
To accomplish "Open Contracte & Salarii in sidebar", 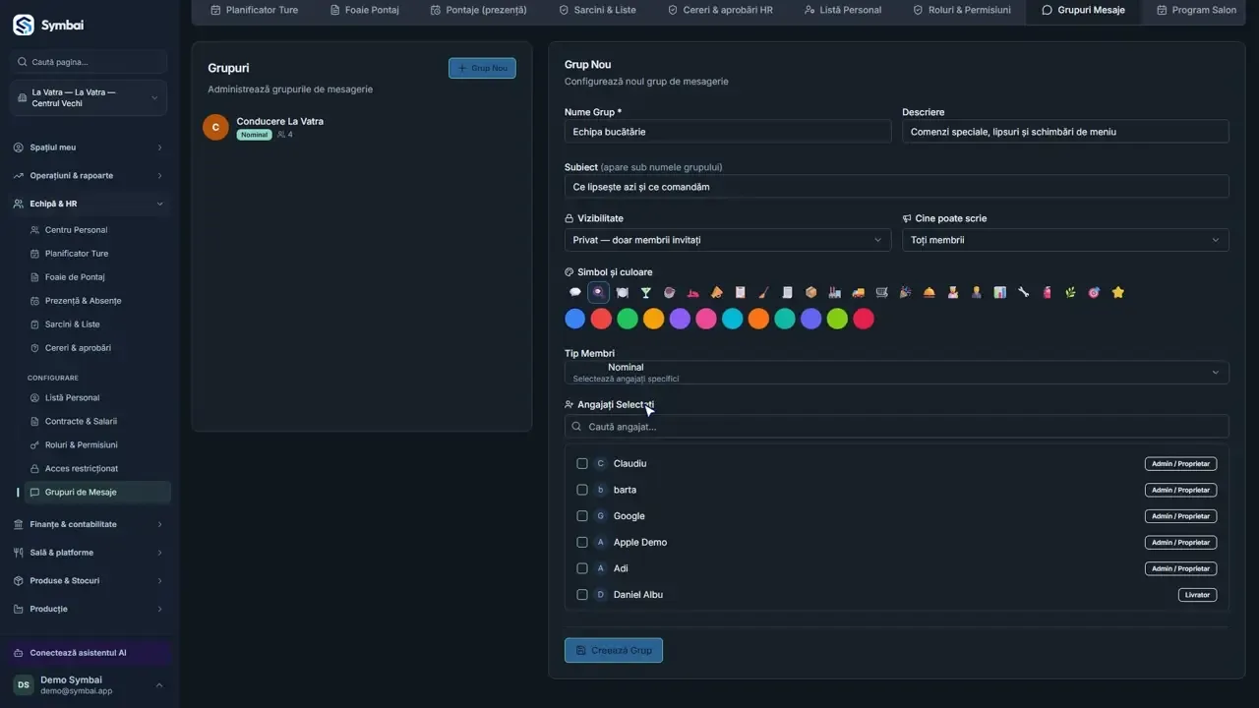I will (x=81, y=421).
